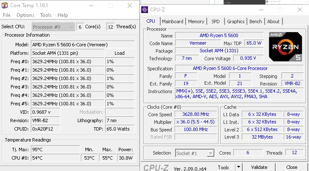
Task: Expand the Tools button dropdown arrow
Action: (x=239, y=167)
